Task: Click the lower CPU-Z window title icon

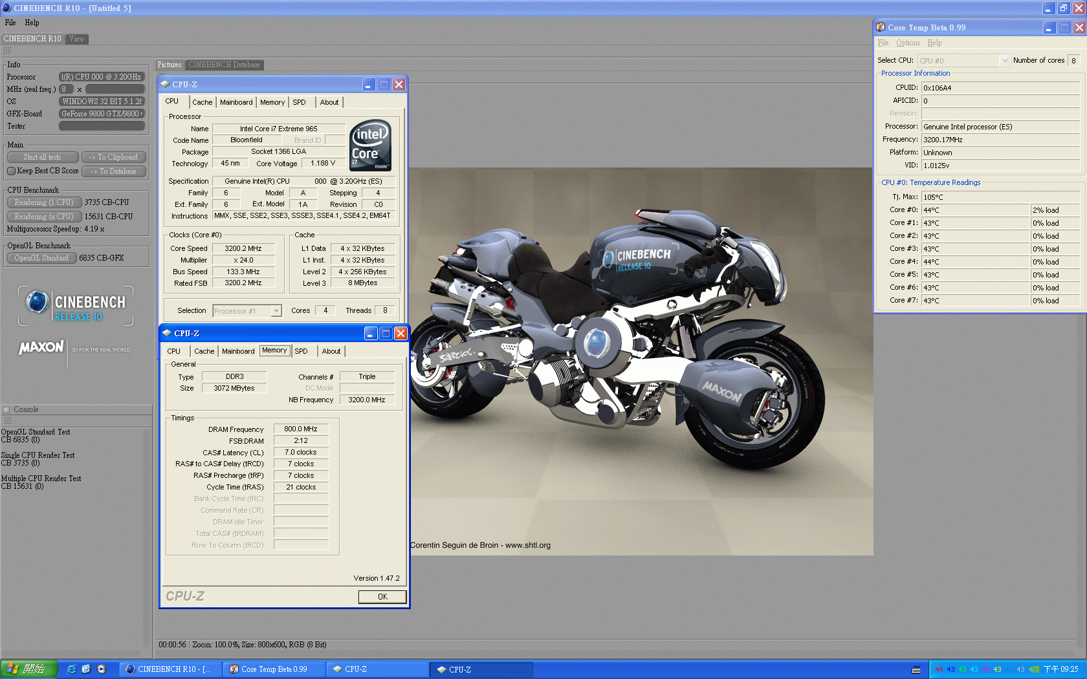Action: [x=167, y=333]
